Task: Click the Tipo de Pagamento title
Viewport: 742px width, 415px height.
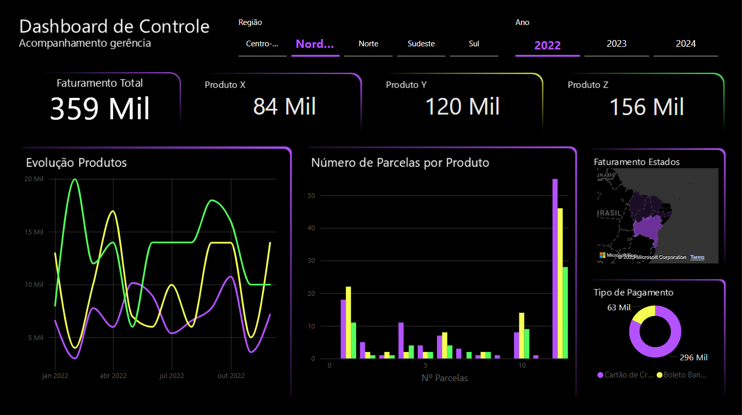Action: point(634,293)
